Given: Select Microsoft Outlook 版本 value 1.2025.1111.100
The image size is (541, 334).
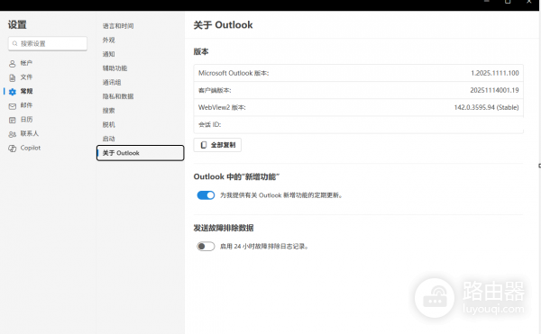Looking at the screenshot, I should (x=494, y=73).
